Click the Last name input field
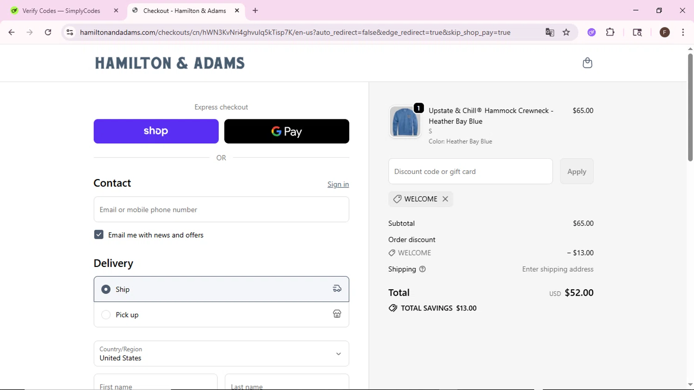The height and width of the screenshot is (390, 694). pos(287,382)
